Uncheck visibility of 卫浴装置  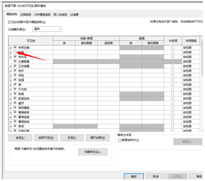15,66
